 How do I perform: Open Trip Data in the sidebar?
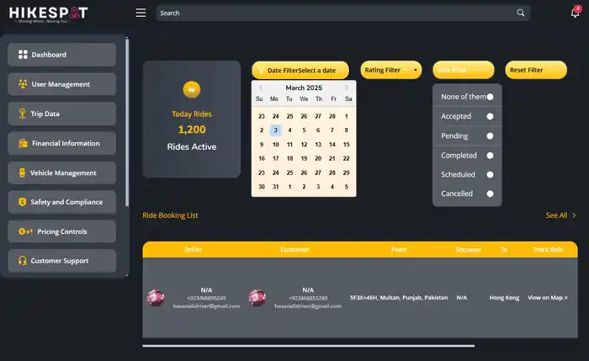pyautogui.click(x=62, y=114)
